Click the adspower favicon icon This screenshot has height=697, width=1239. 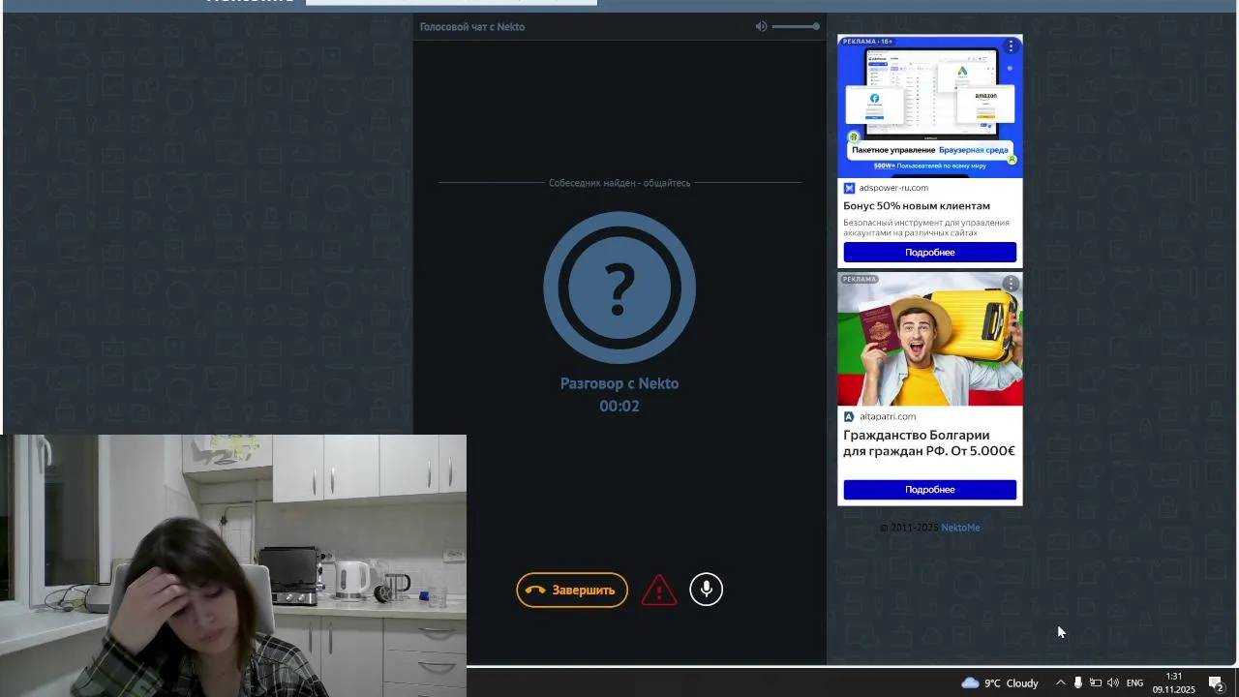click(849, 188)
